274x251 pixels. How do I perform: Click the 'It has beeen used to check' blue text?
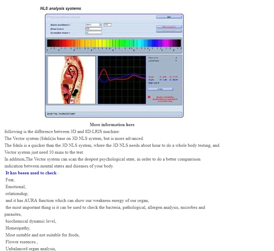[x=31, y=173]
